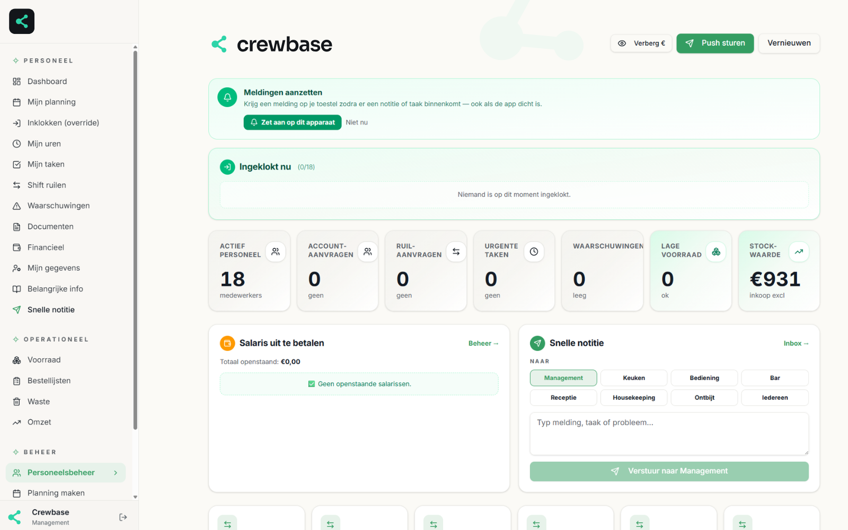Image resolution: width=848 pixels, height=530 pixels.
Task: Dismiss notifications with Niet nu
Action: point(357,122)
